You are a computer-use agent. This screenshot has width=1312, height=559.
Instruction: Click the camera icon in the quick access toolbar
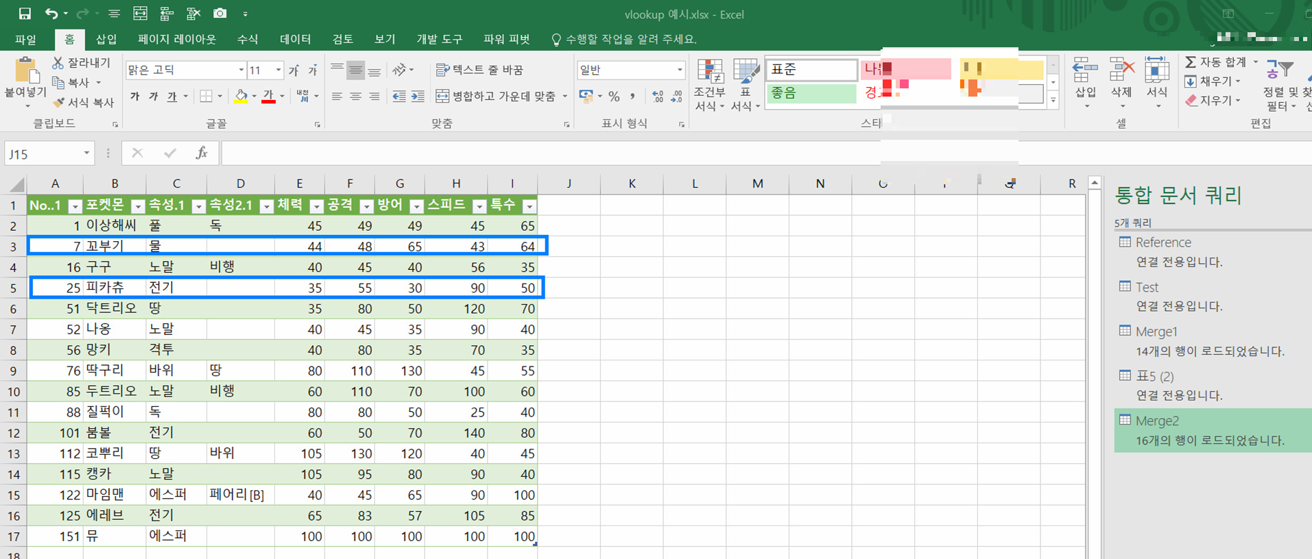[220, 14]
